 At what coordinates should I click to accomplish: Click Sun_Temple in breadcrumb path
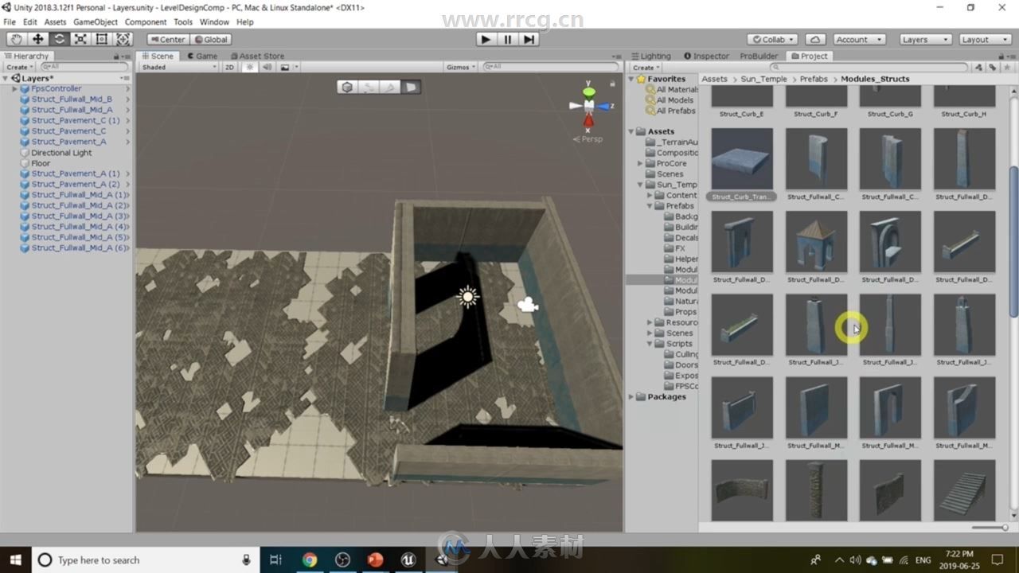click(x=763, y=79)
